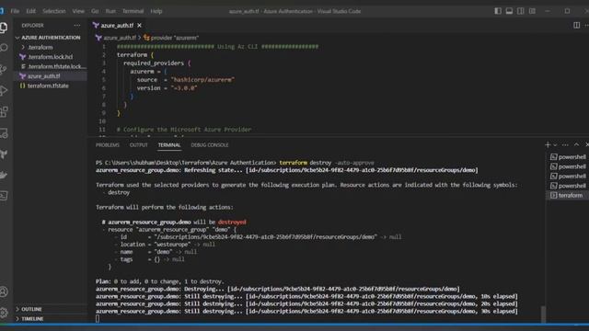
Task: Open the Run menu
Action: (110, 11)
